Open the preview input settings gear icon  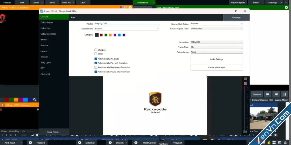tap(130, 7)
